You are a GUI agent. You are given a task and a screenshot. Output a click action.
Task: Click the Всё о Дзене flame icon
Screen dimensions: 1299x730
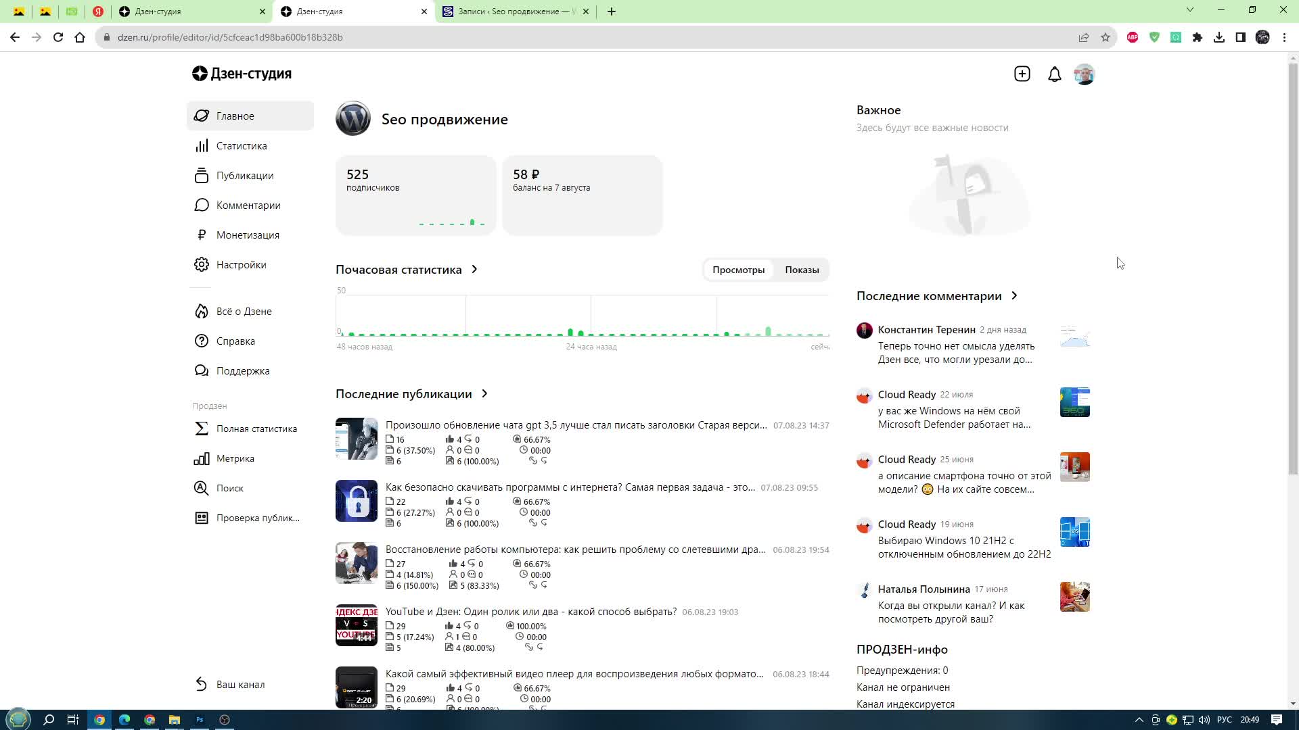(202, 312)
